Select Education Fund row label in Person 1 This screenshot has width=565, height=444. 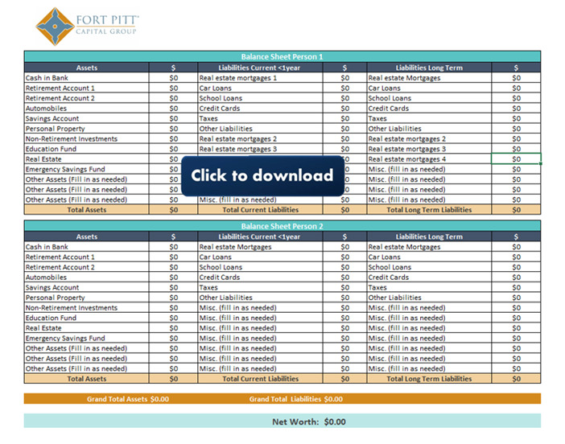point(52,149)
